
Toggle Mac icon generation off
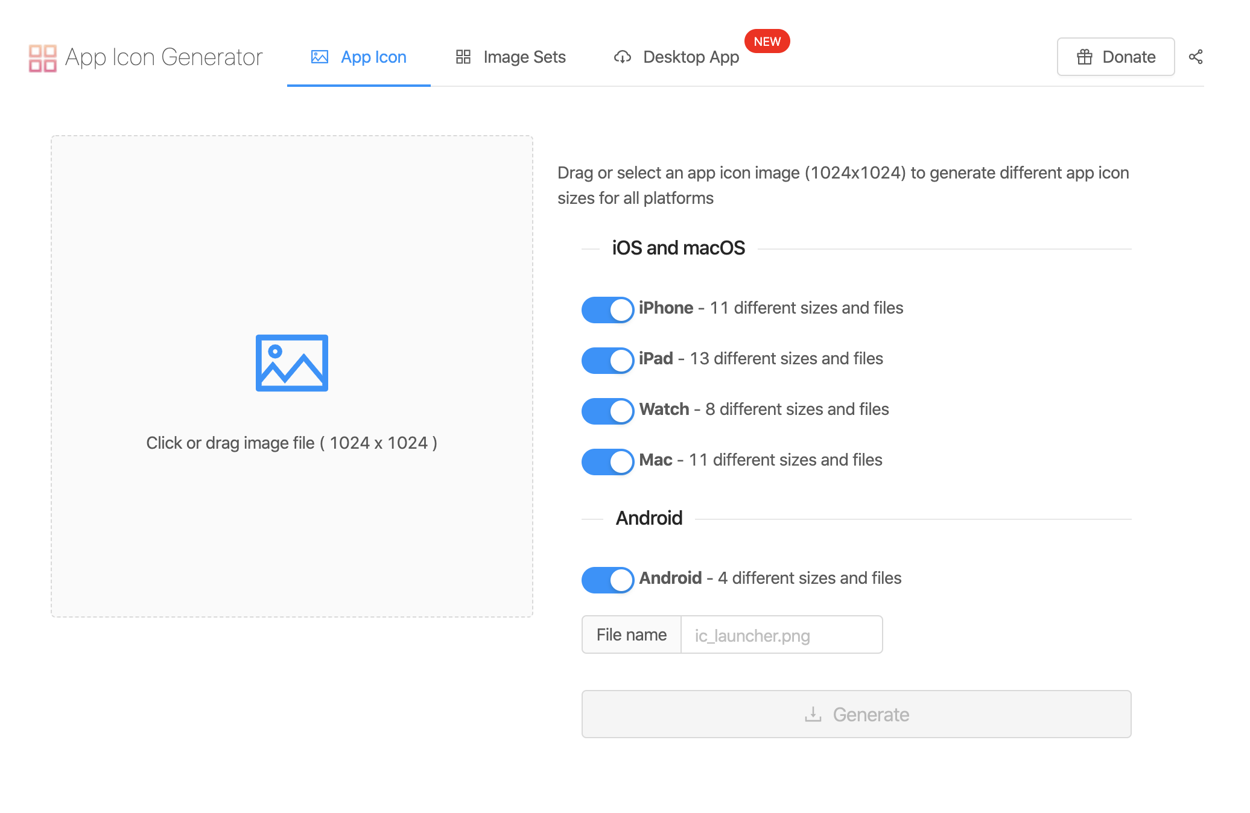coord(607,461)
